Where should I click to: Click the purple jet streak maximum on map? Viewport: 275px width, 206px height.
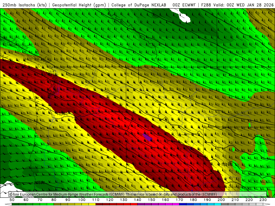[147, 137]
